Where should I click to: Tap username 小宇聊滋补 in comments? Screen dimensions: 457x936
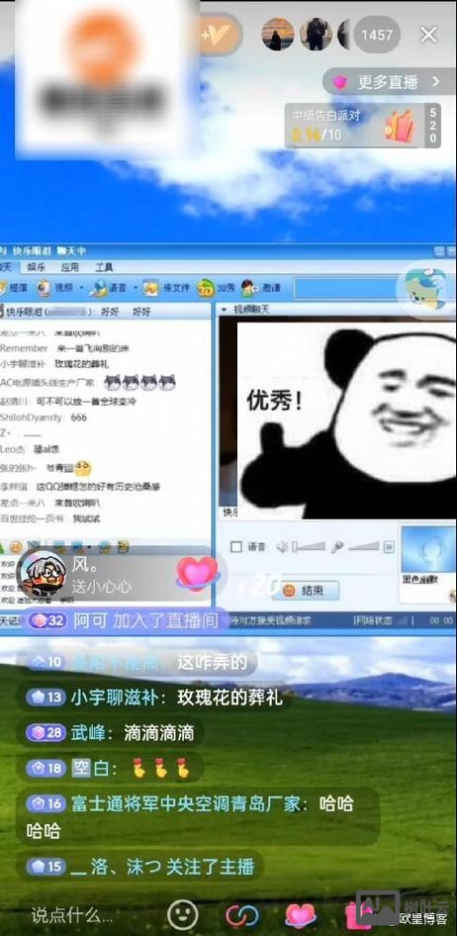point(115,698)
